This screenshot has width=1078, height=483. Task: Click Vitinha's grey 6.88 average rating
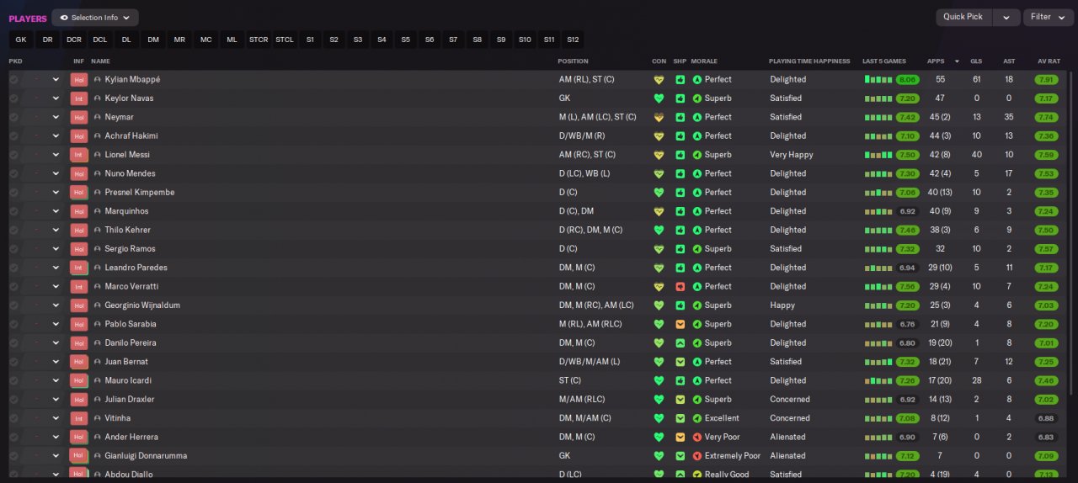pos(1047,418)
